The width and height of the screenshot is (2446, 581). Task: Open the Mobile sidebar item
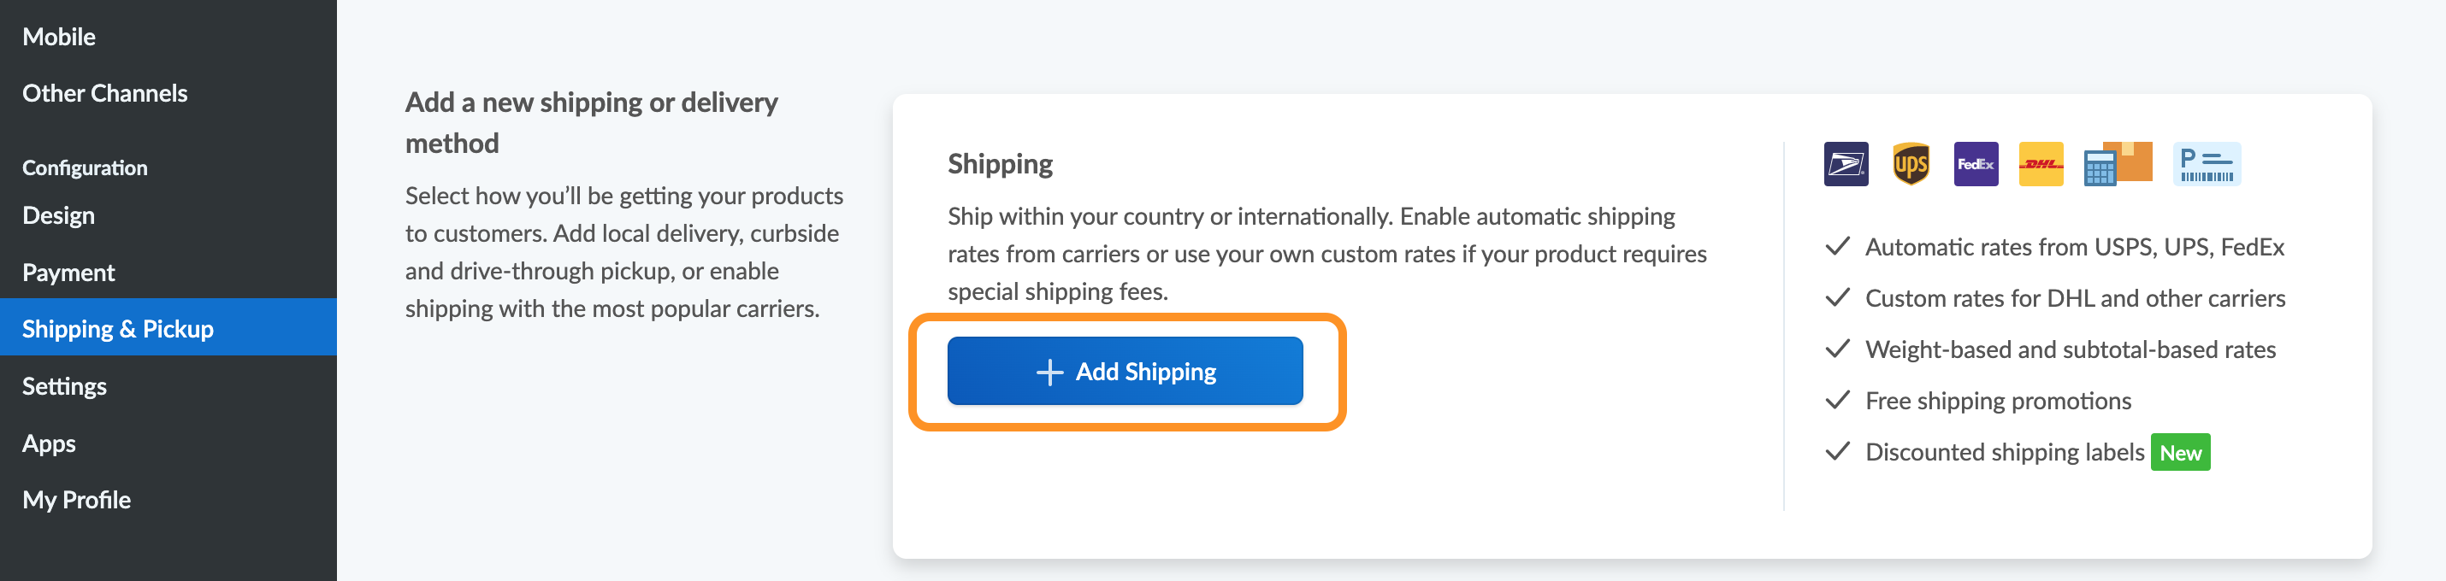click(x=59, y=37)
